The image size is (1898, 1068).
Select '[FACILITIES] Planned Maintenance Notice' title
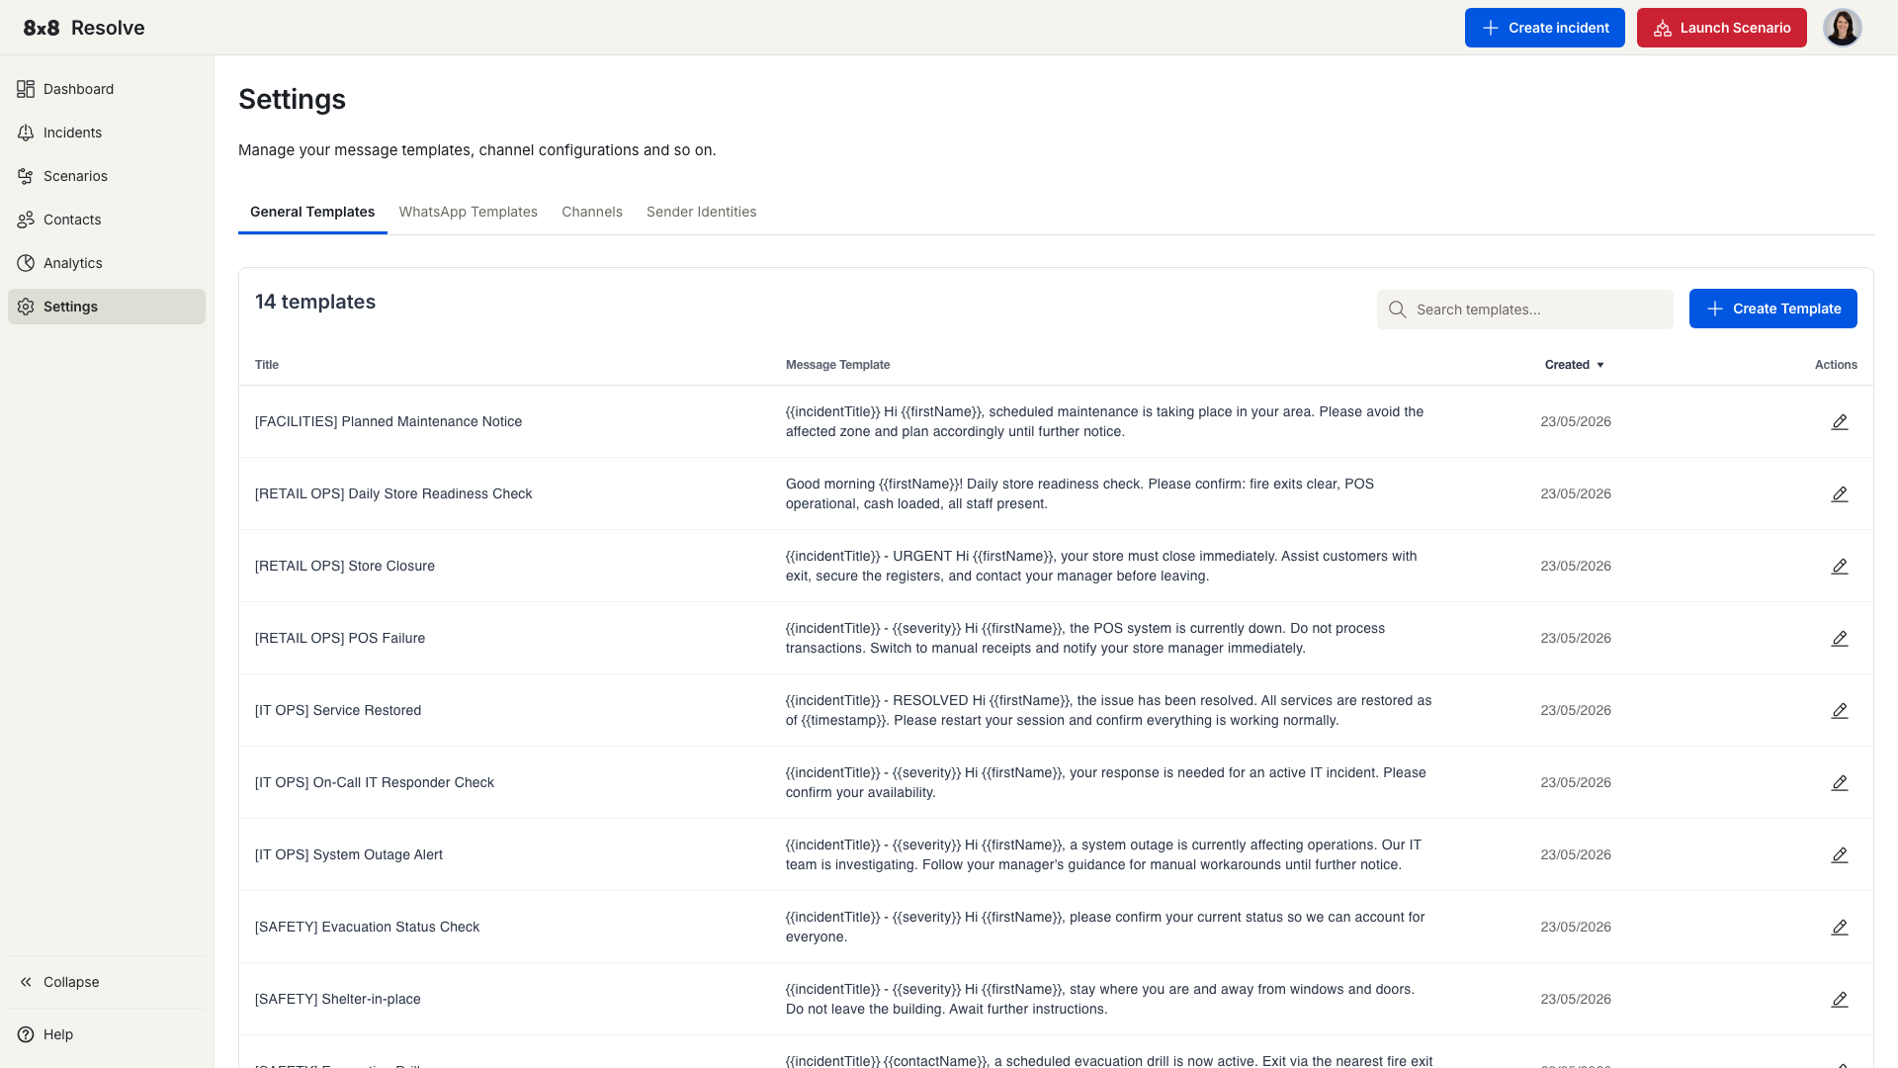(388, 421)
